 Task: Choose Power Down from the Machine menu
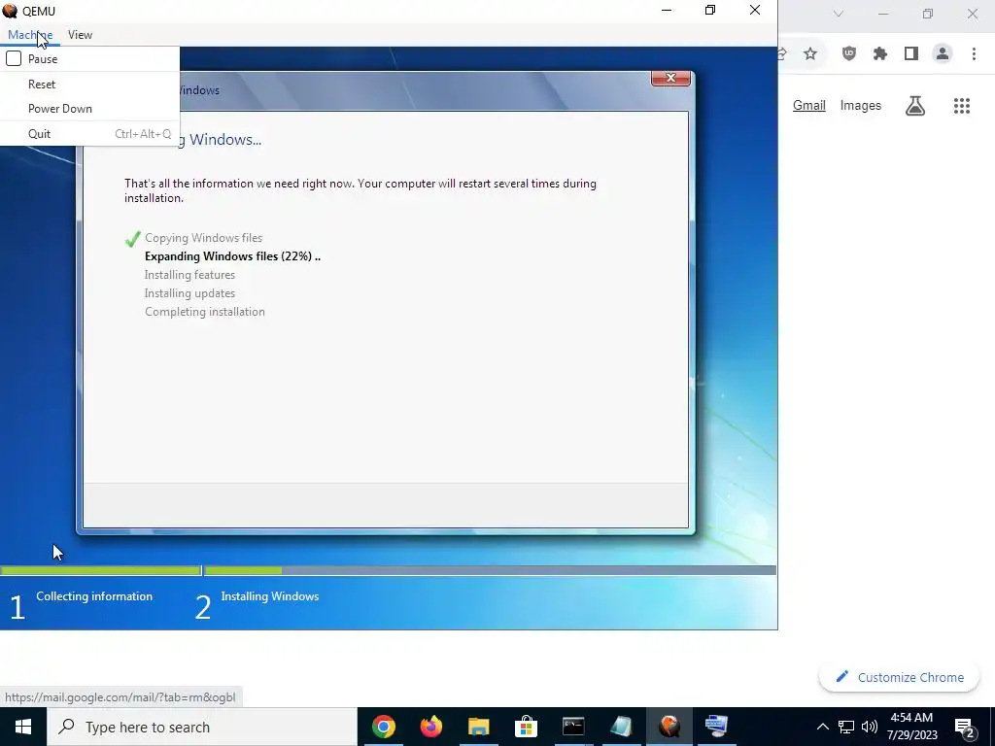[x=59, y=109]
